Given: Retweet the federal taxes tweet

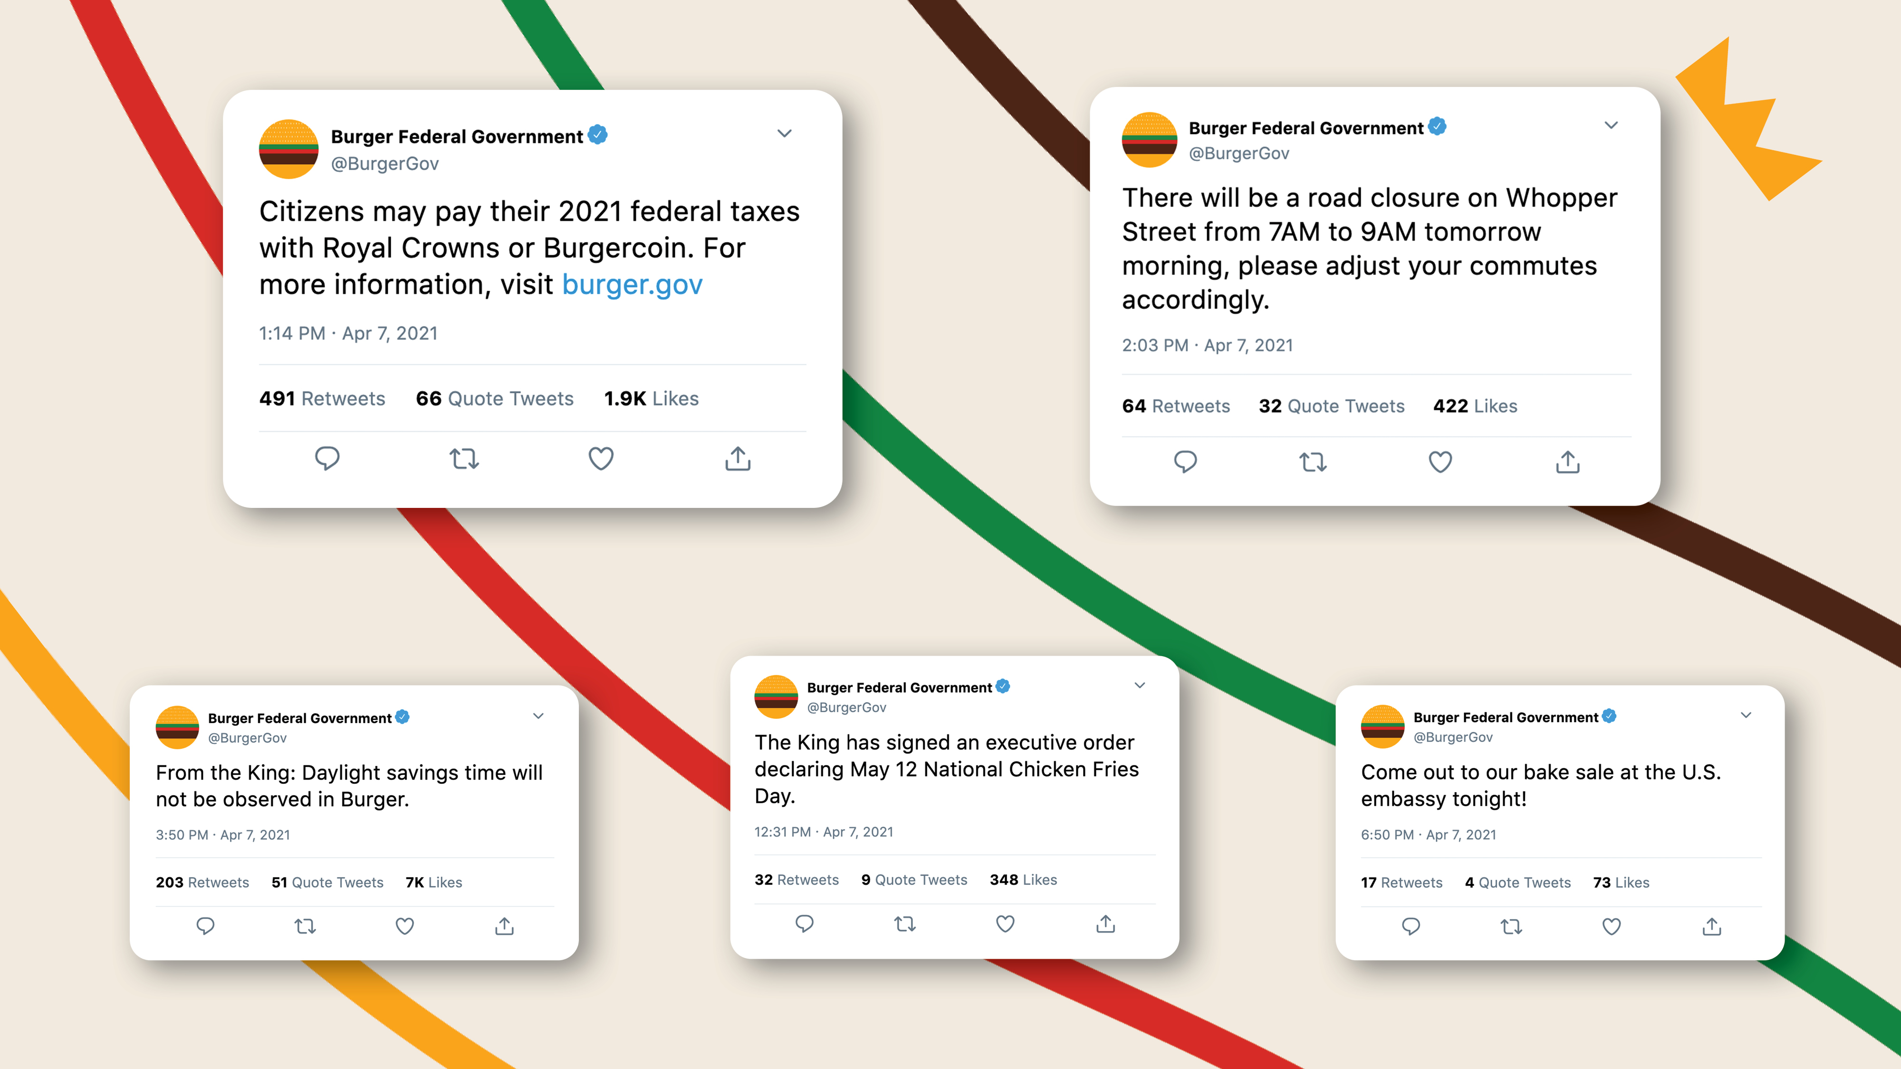Looking at the screenshot, I should 464,459.
